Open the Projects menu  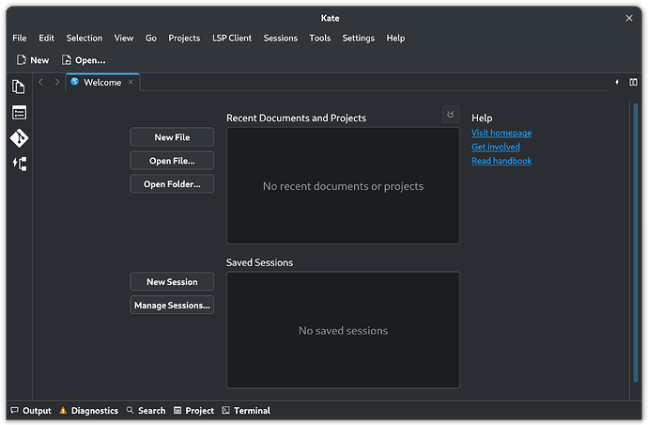click(184, 38)
